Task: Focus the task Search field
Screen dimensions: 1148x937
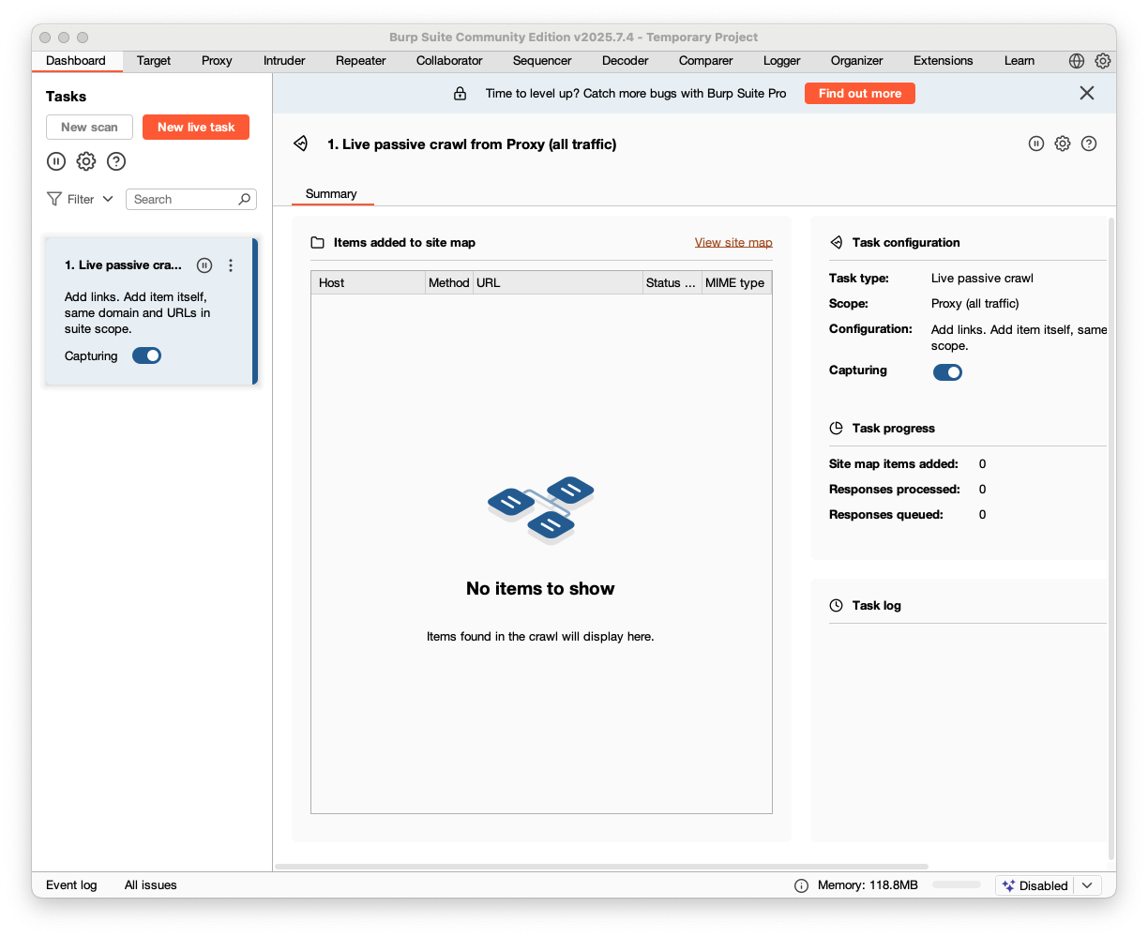Action: pos(191,199)
